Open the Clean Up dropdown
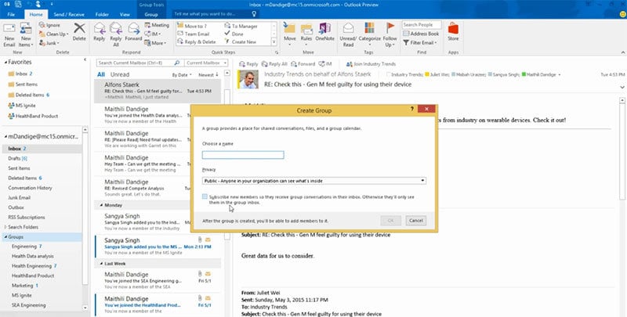The height and width of the screenshot is (317, 627). click(x=53, y=34)
